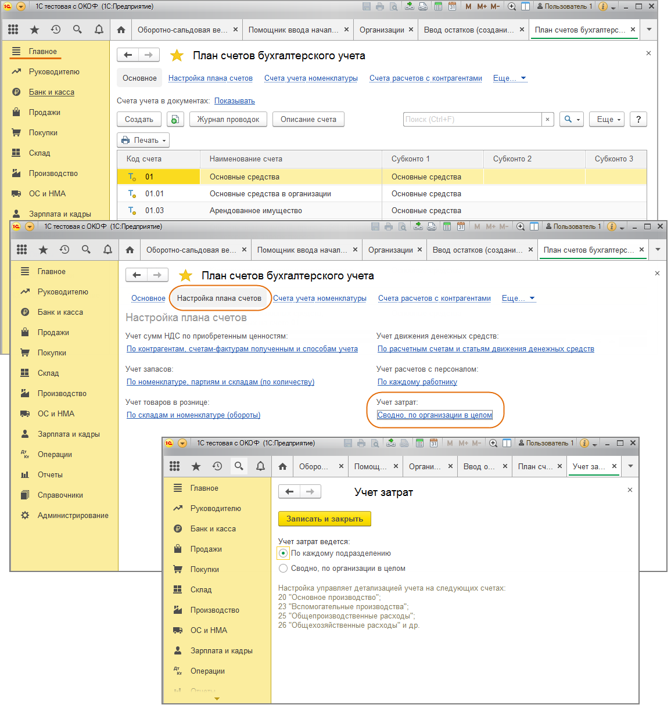Select account row '01.03' Арендованное имущество
Screen dimensions: 671x705
pyautogui.click(x=382, y=210)
